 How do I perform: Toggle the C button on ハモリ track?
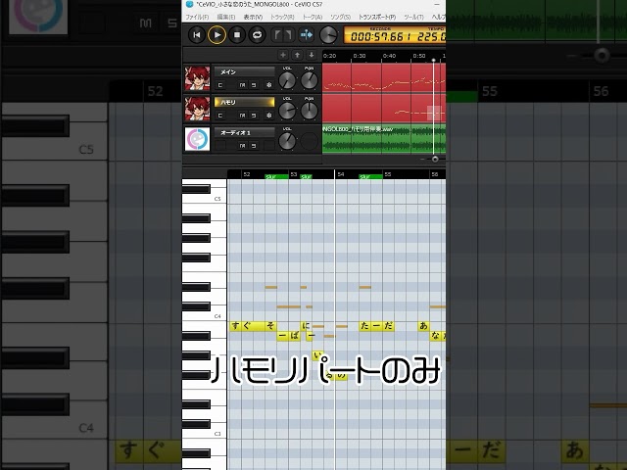click(x=219, y=116)
